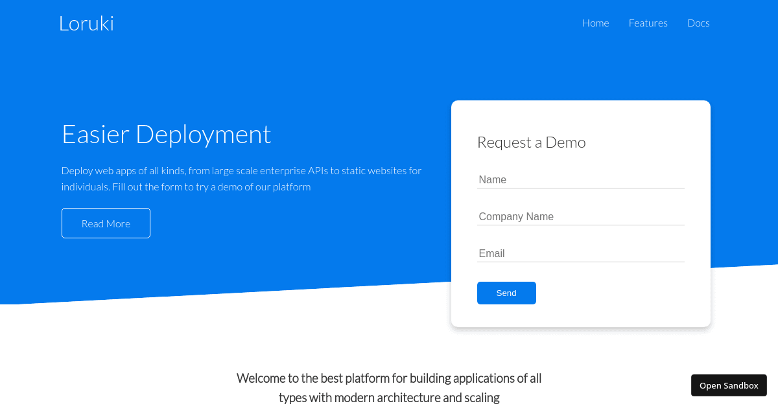Click the 'Welcome to the best platform' text
This screenshot has height=408, width=778.
tap(389, 387)
